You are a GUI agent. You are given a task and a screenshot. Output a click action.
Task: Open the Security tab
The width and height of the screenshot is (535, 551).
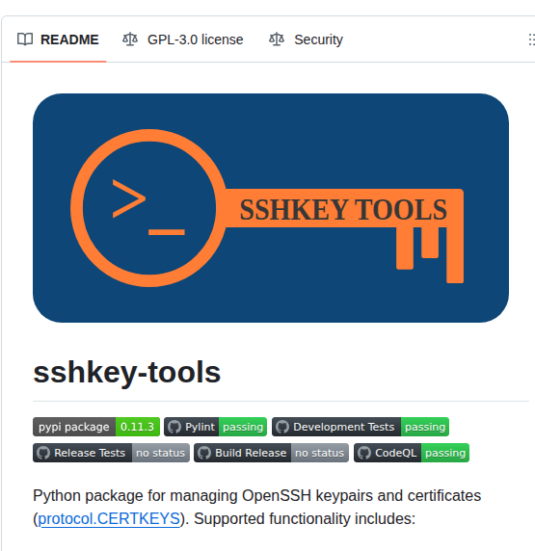coord(306,39)
